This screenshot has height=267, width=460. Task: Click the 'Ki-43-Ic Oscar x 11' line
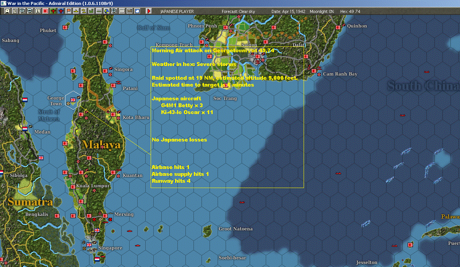(187, 112)
